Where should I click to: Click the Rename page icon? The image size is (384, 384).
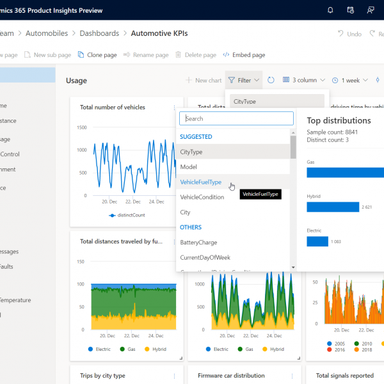point(127,54)
